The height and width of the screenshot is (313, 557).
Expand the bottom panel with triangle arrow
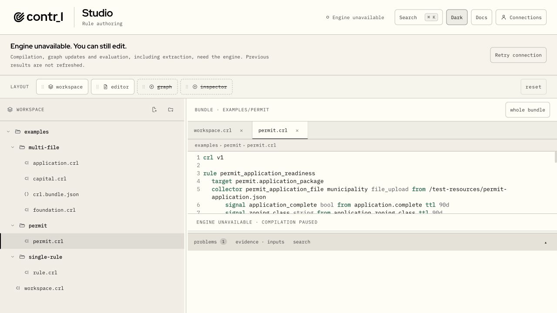pyautogui.click(x=546, y=242)
